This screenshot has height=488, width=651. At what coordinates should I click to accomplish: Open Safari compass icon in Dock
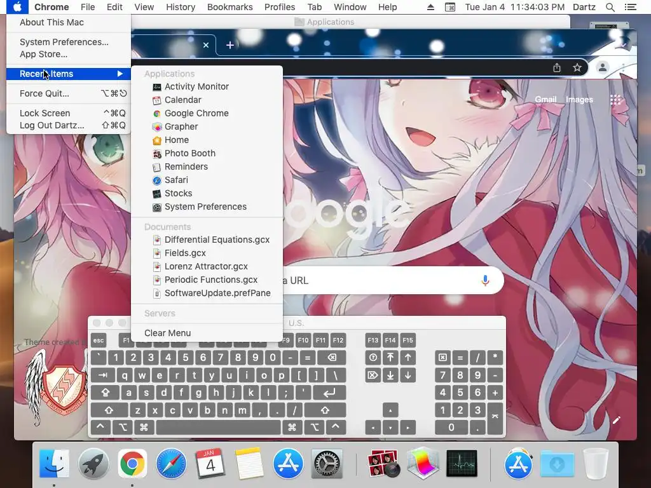(x=171, y=463)
